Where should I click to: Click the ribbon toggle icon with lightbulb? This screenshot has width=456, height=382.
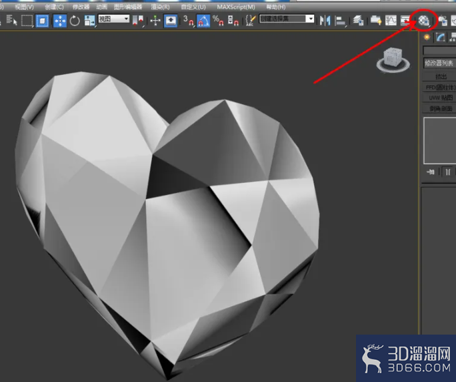(x=376, y=21)
